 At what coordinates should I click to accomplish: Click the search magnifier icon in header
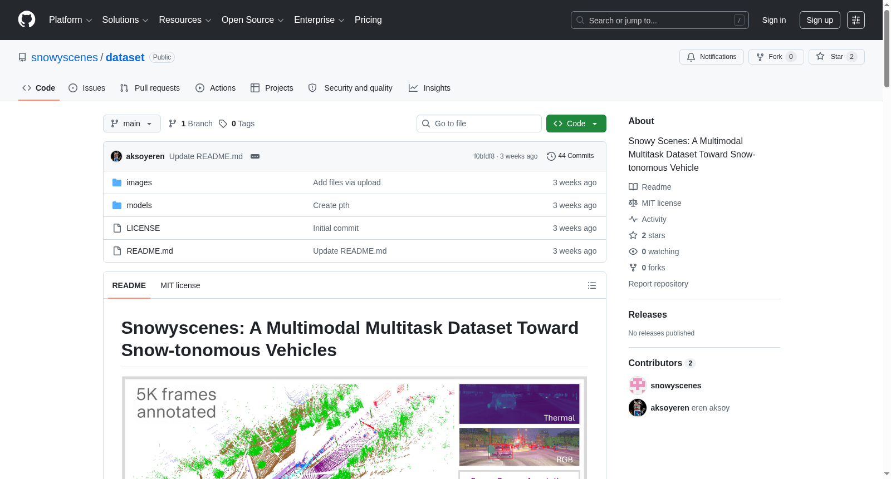coord(580,20)
